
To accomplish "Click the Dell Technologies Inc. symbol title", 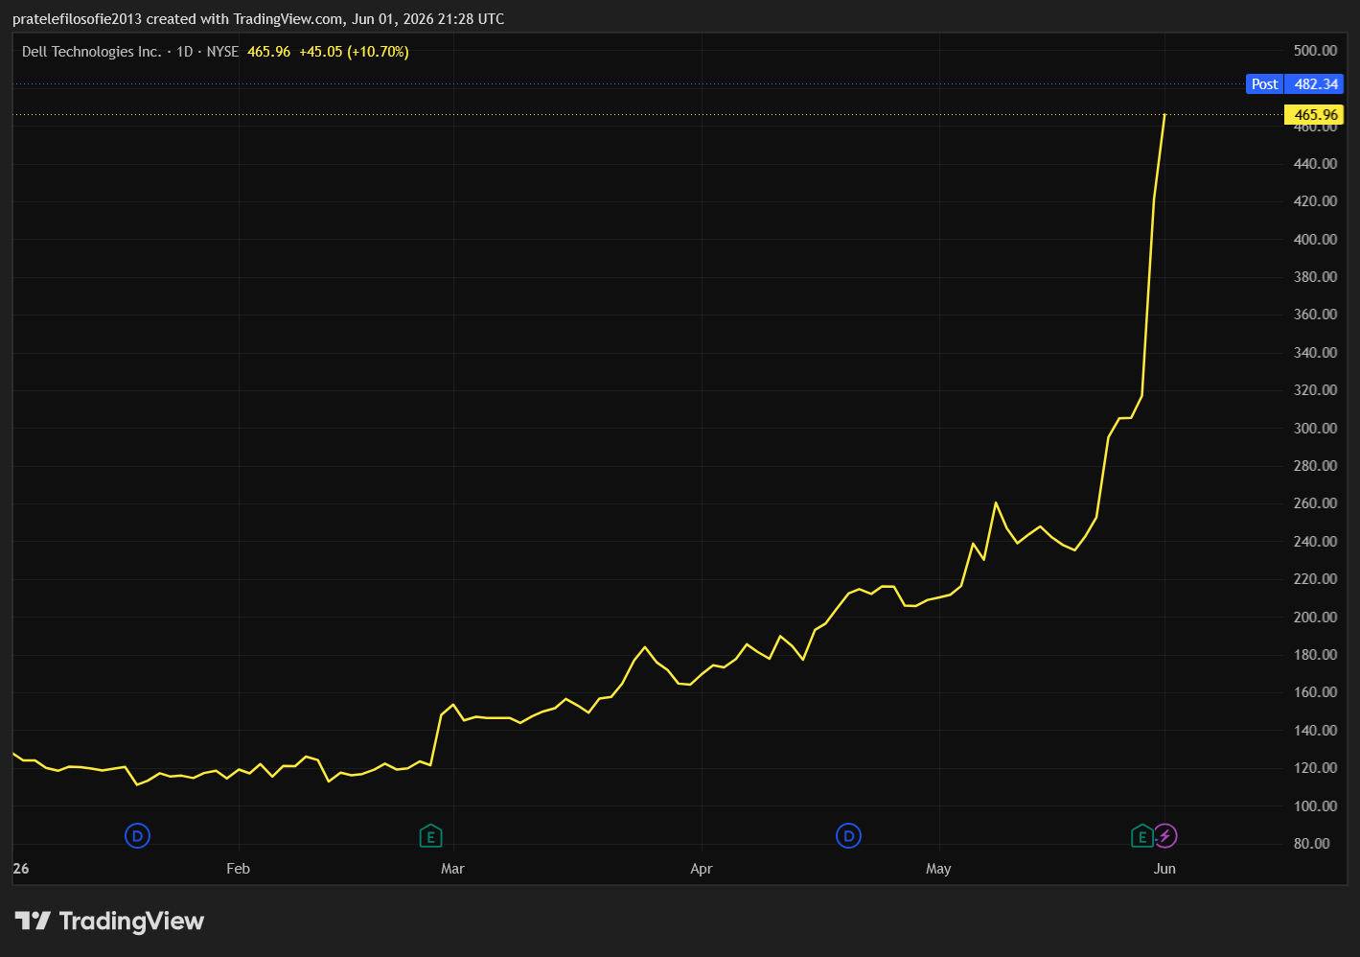I will click(92, 52).
